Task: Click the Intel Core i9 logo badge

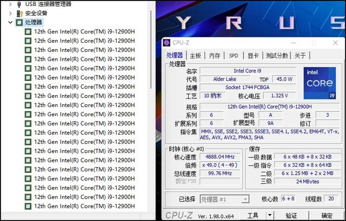Action: click(x=320, y=83)
